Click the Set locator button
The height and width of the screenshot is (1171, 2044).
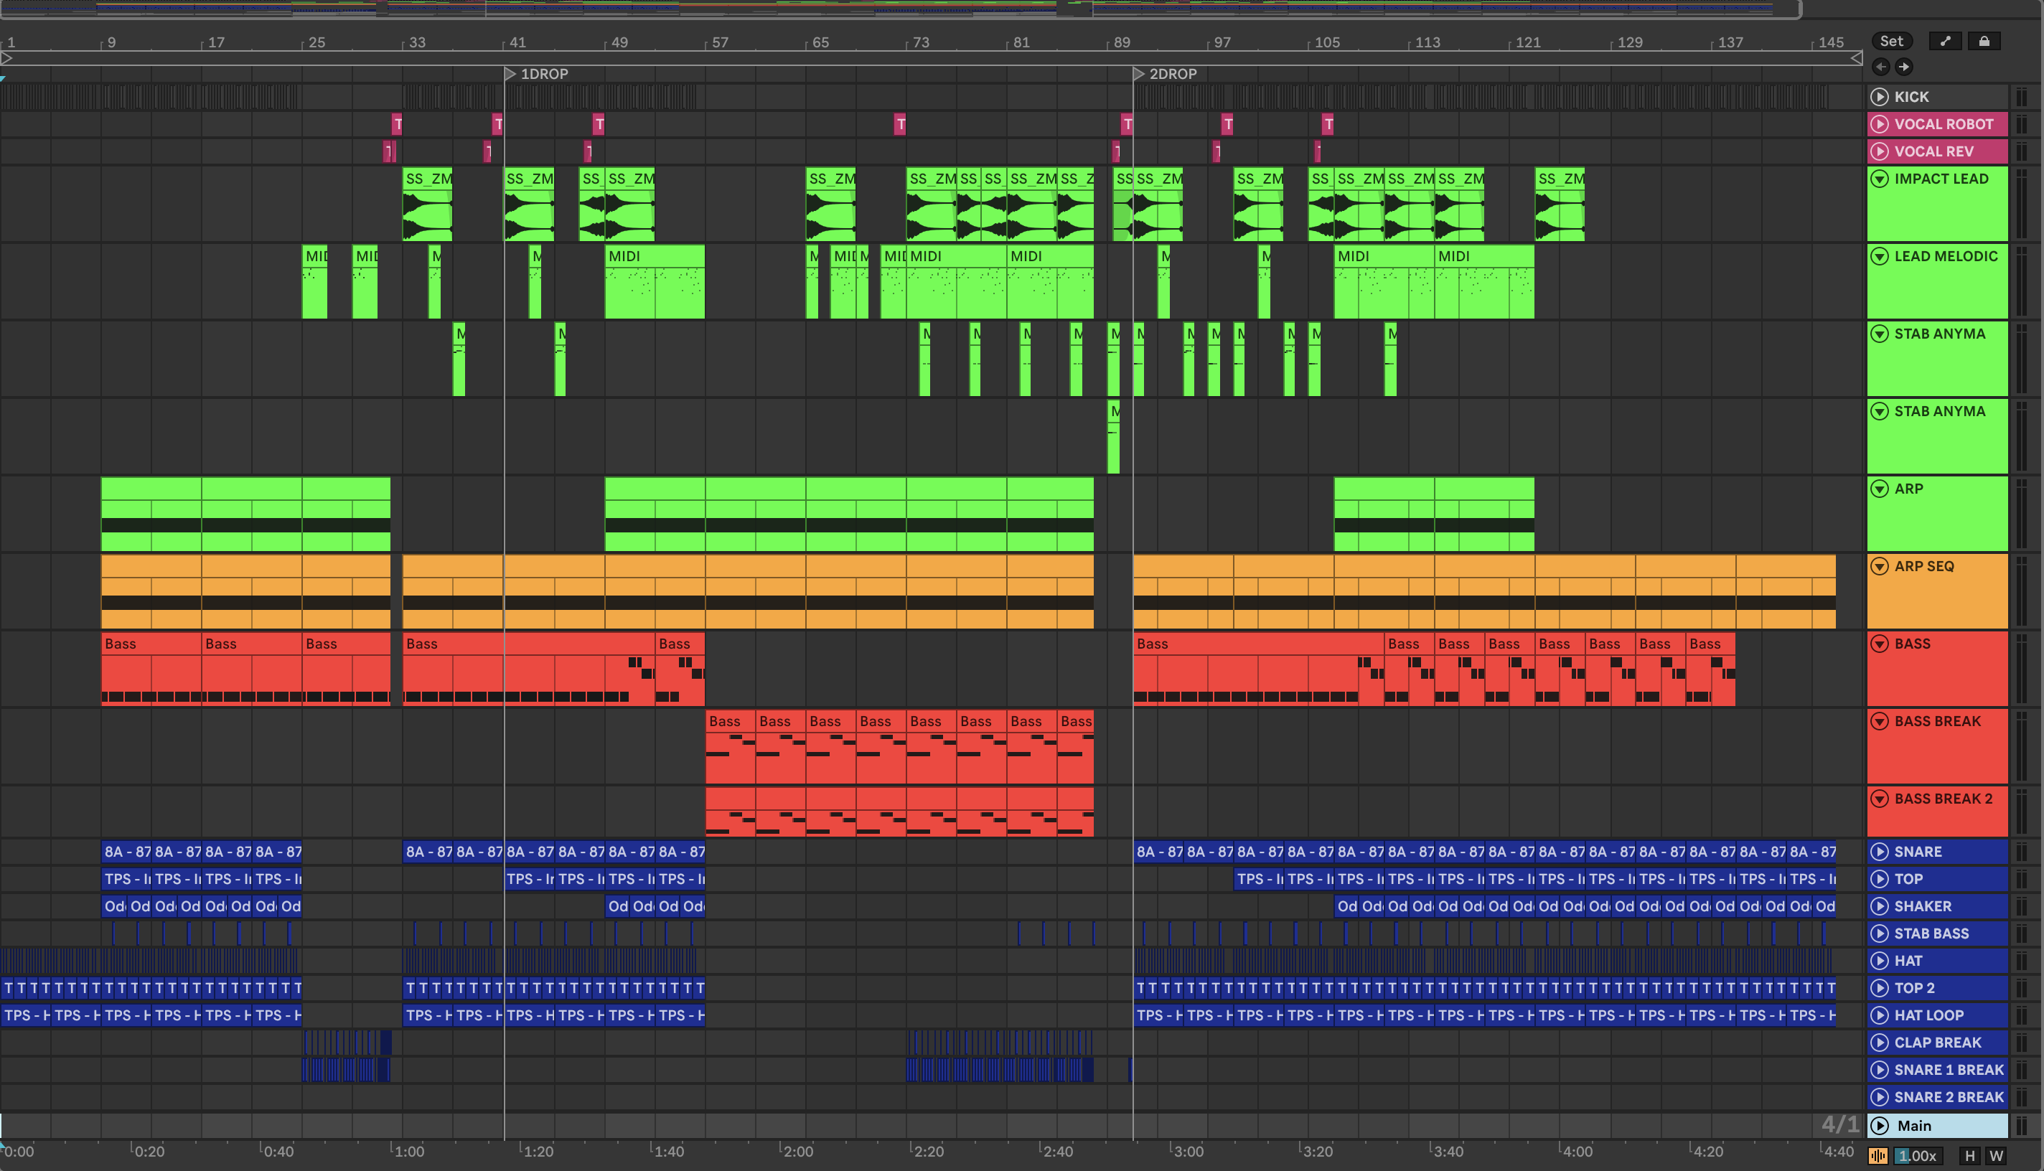pyautogui.click(x=1891, y=41)
